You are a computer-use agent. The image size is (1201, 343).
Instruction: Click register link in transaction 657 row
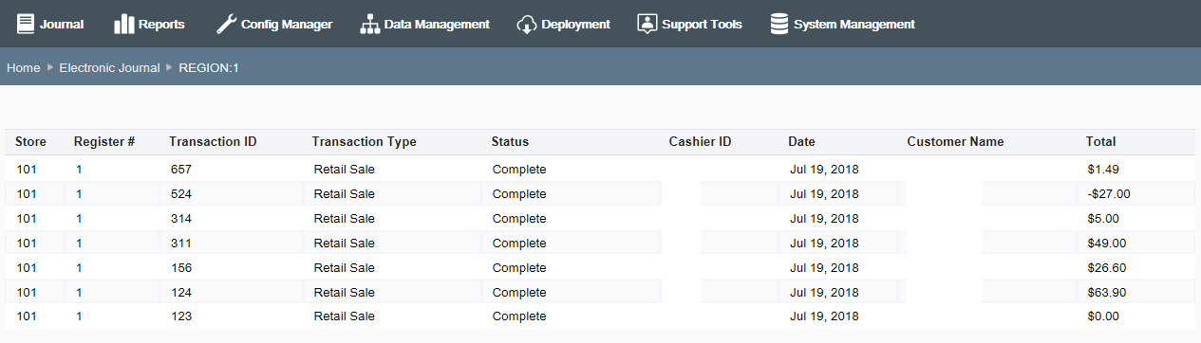80,170
